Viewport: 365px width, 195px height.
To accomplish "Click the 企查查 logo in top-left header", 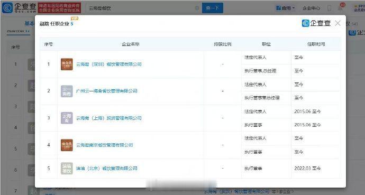I will click(19, 8).
